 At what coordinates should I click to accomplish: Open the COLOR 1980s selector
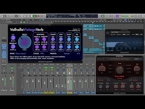pyautogui.click(x=42, y=54)
